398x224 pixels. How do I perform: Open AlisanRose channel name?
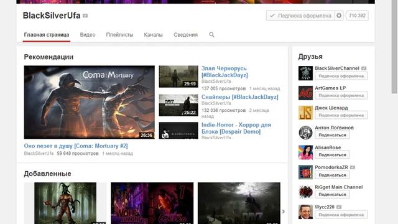[x=328, y=147]
